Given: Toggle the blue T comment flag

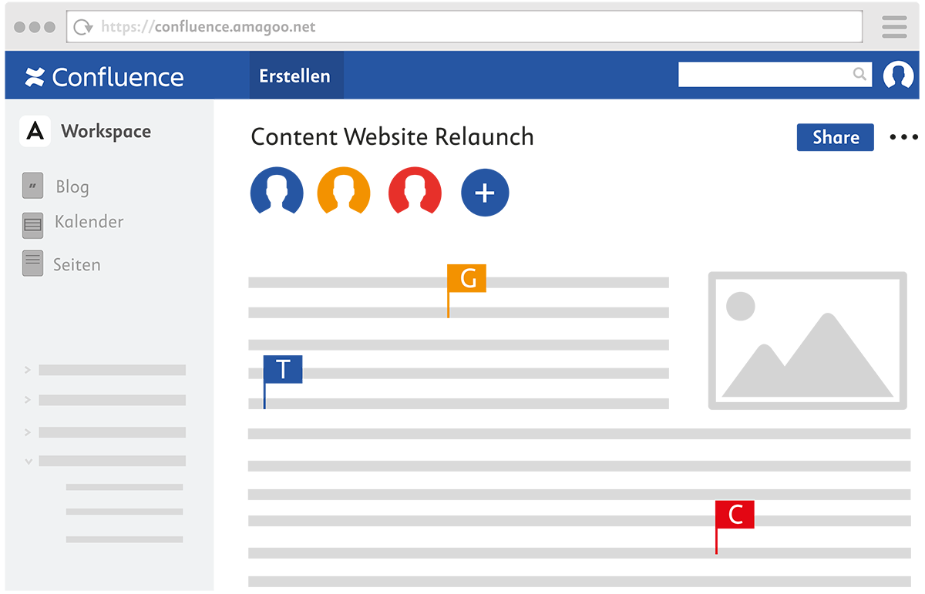Looking at the screenshot, I should [282, 368].
